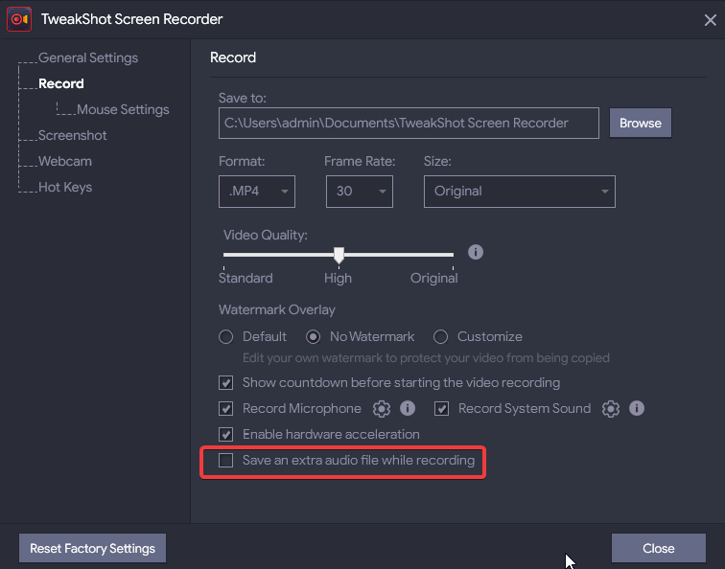Expand the Frame Rate dropdown

359,192
